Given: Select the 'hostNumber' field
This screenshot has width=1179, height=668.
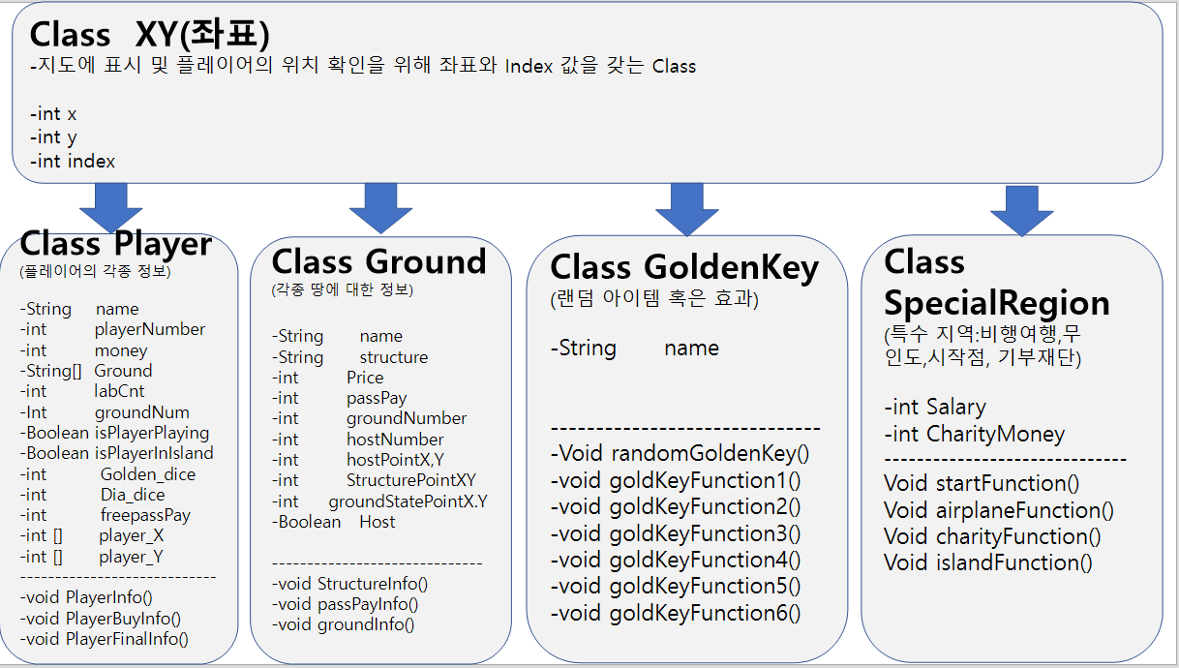Looking at the screenshot, I should (x=395, y=440).
